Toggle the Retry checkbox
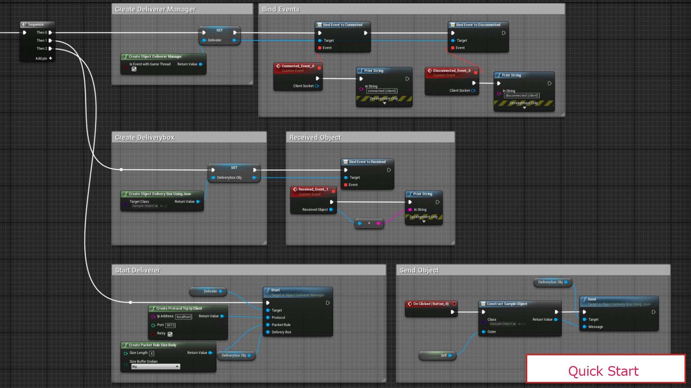691x388 pixels. (x=169, y=334)
